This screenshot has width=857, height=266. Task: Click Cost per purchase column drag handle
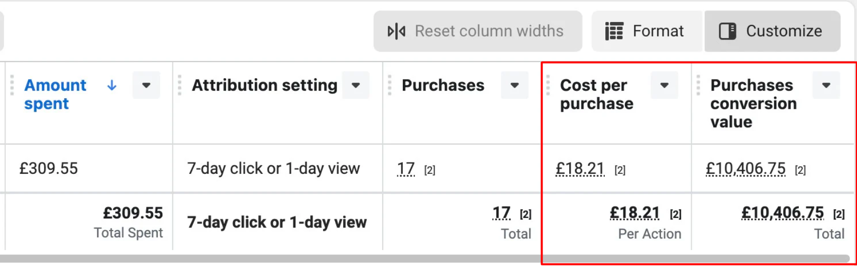coord(548,86)
